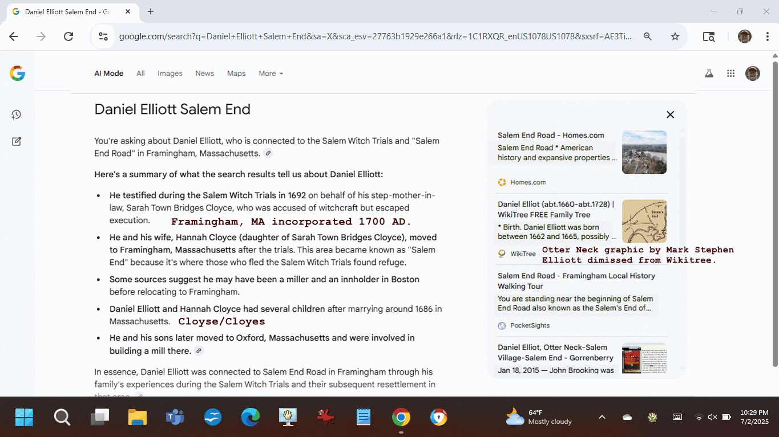Open touch keyboard tray icon
Viewport: 779px width, 437px height.
tap(677, 417)
